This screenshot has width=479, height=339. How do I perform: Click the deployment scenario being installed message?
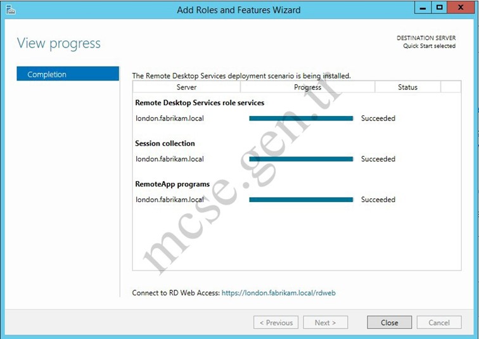[x=241, y=76]
